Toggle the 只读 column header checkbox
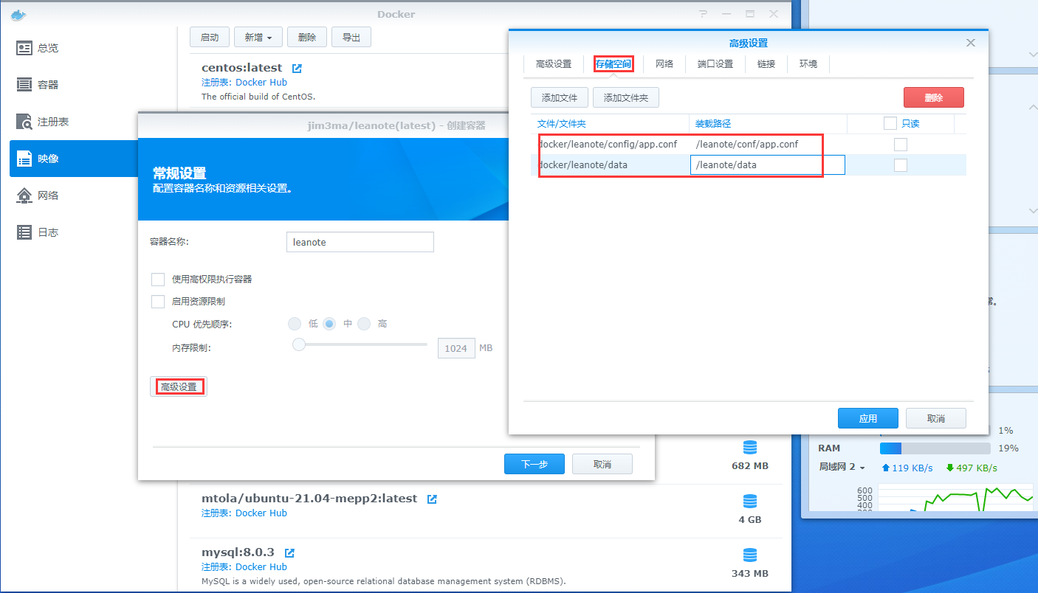The height and width of the screenshot is (593, 1038). 890,124
